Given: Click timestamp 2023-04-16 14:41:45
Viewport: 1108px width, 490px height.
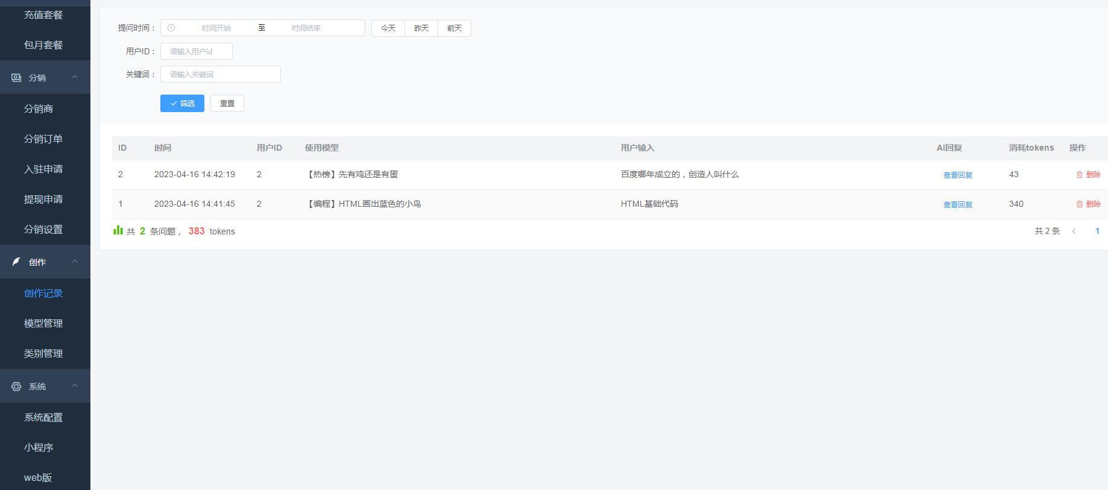Looking at the screenshot, I should [x=195, y=204].
